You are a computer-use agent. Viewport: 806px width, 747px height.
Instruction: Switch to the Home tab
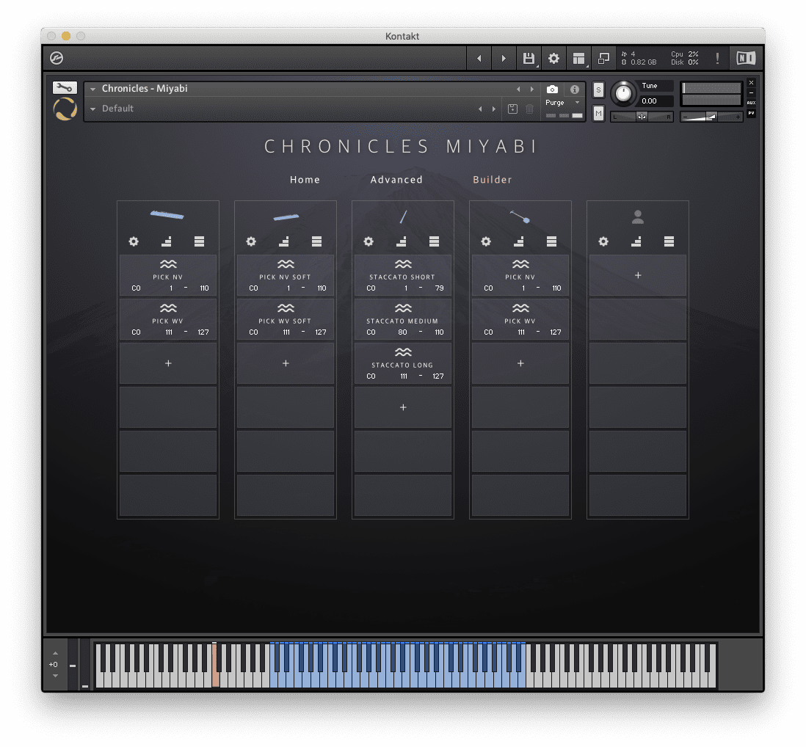[305, 180]
